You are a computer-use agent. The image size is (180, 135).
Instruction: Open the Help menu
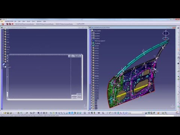click(45, 21)
